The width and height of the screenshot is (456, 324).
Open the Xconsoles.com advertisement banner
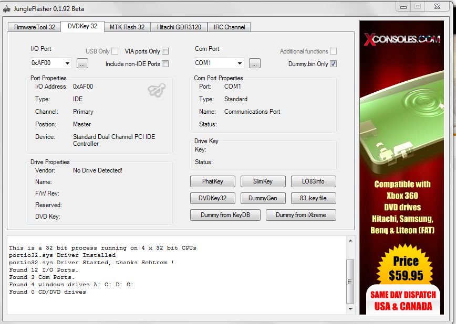[401, 168]
